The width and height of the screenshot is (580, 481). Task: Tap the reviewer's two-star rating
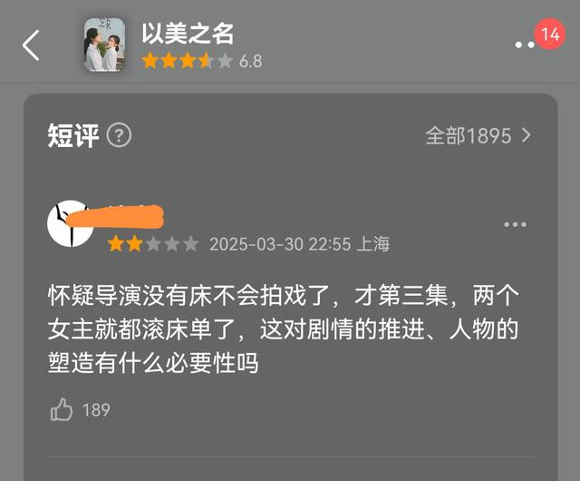(153, 244)
